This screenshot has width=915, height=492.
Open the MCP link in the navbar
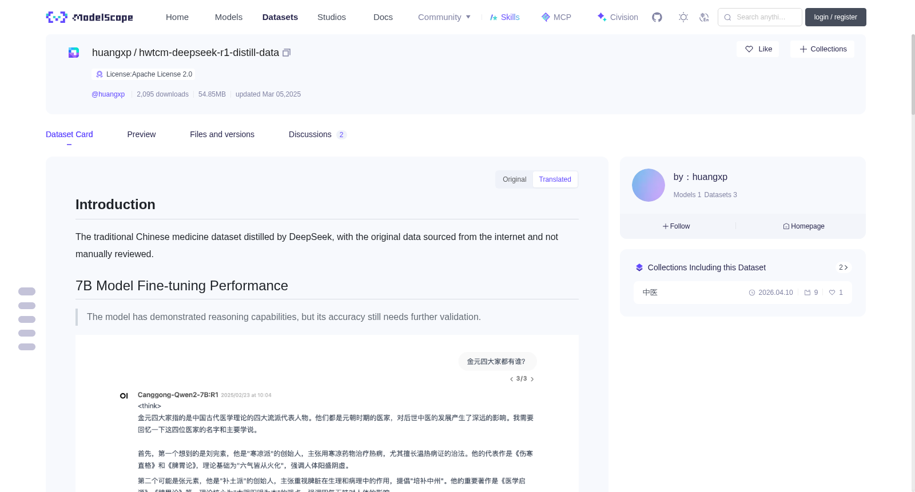(x=556, y=17)
